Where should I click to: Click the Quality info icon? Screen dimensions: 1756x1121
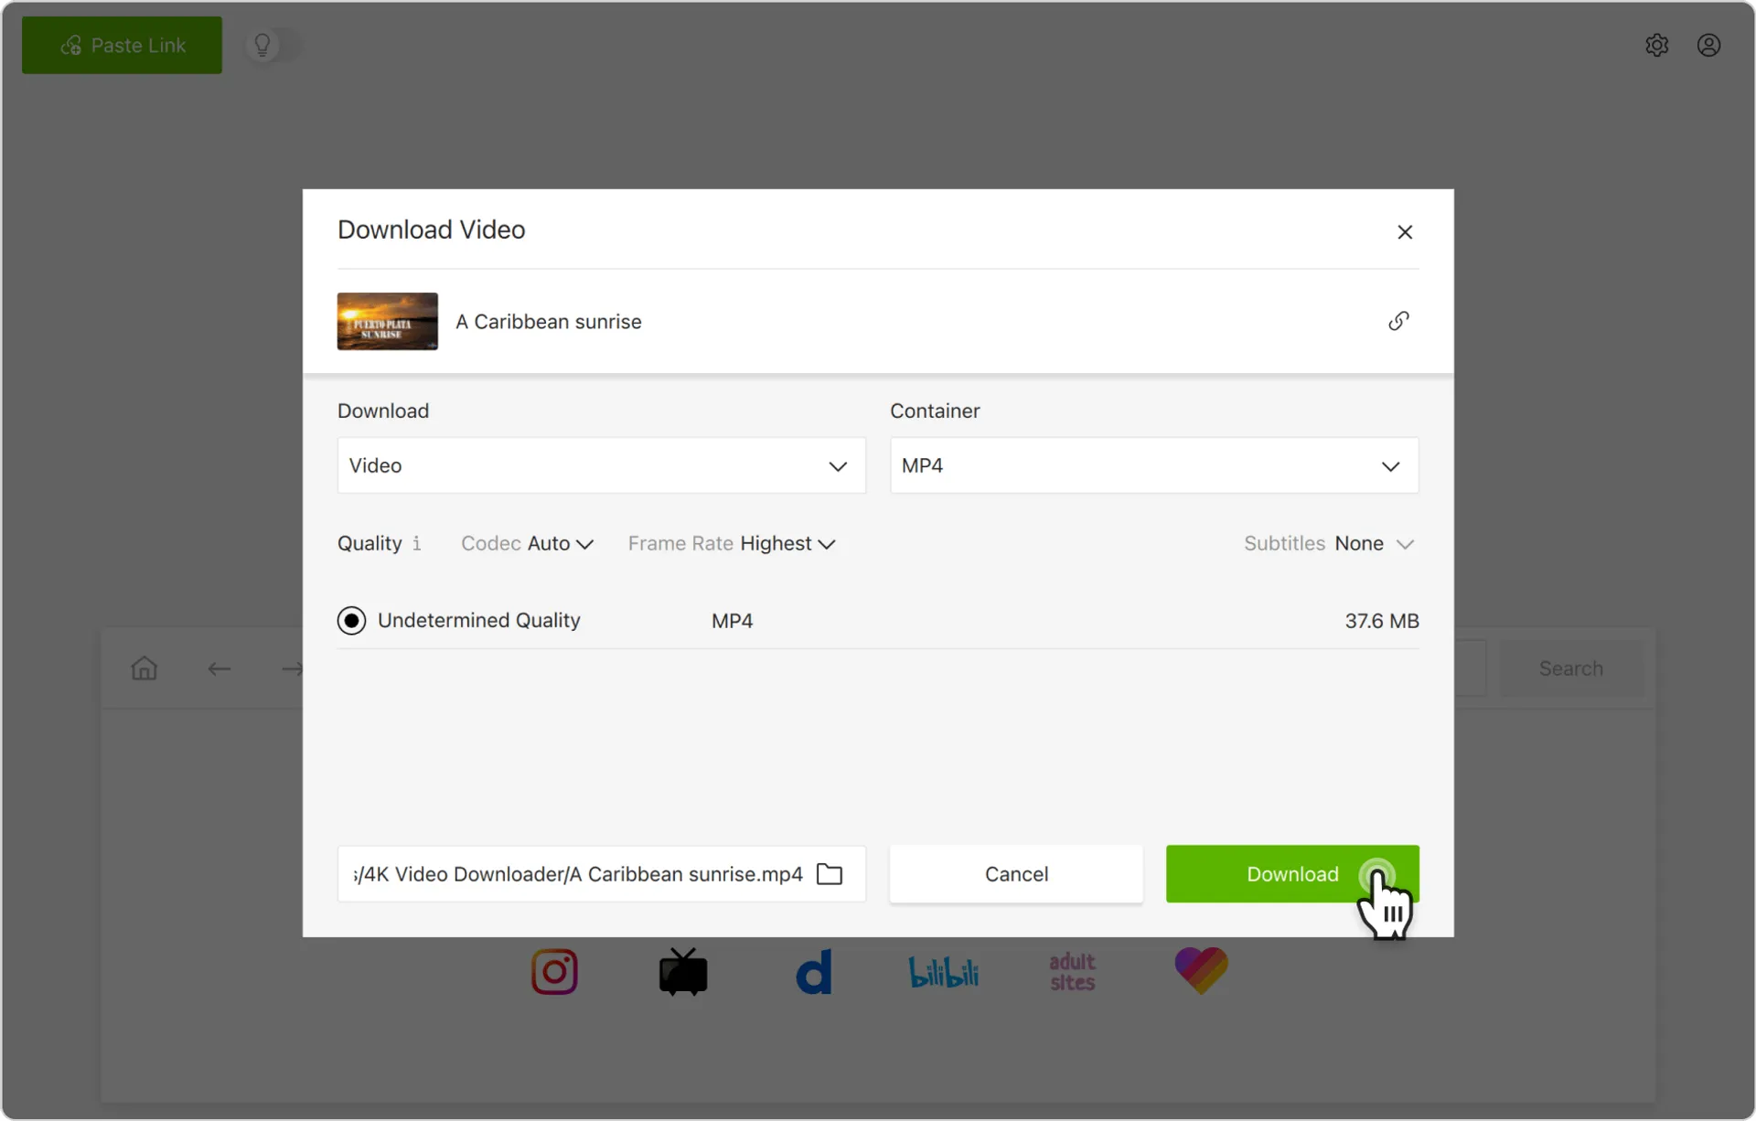tap(416, 543)
